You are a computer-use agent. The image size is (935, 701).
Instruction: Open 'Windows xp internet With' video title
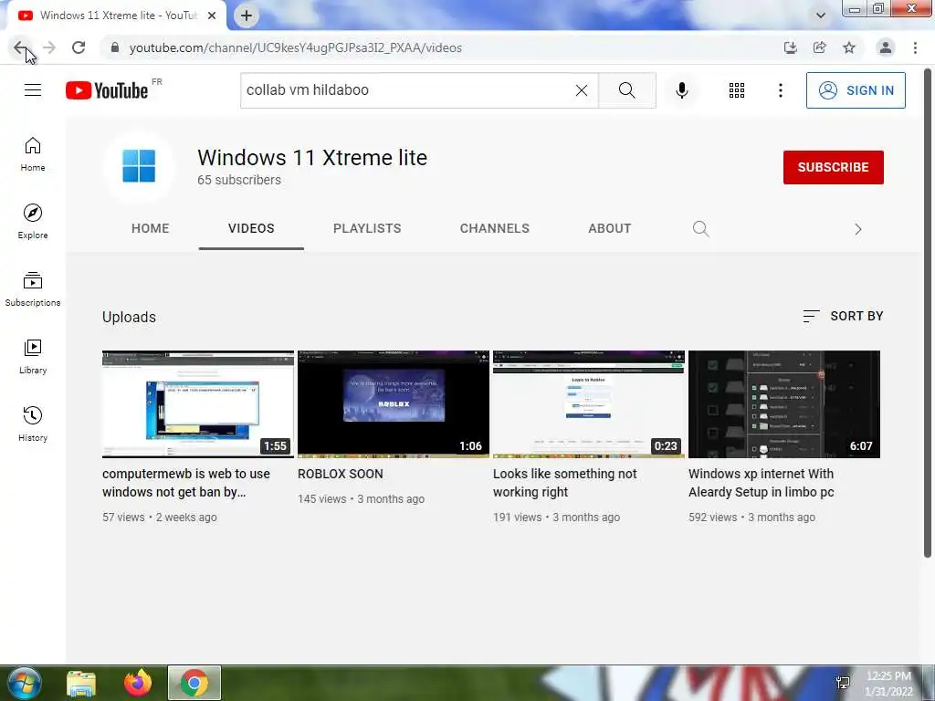tap(762, 483)
